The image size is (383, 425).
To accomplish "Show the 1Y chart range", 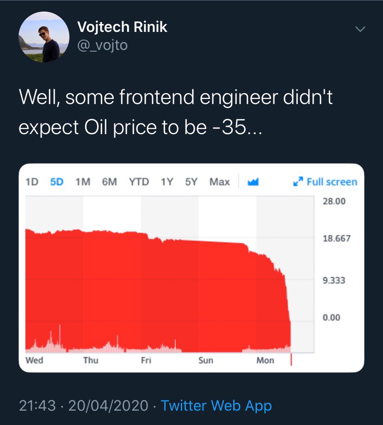I will tap(167, 182).
